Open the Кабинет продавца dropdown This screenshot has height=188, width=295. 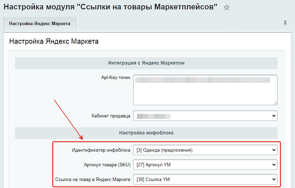[205, 116]
